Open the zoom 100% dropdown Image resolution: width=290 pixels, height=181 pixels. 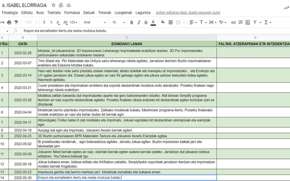coord(31,22)
